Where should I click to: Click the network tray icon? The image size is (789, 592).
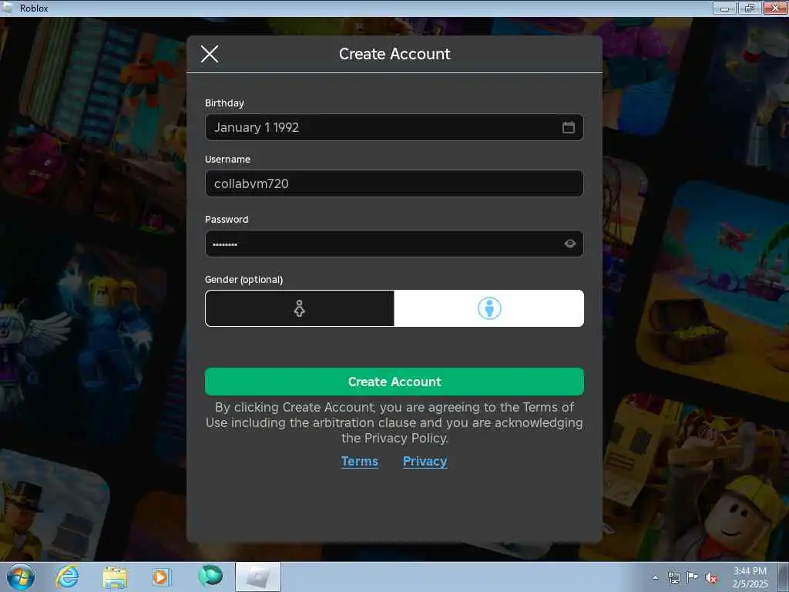point(673,578)
